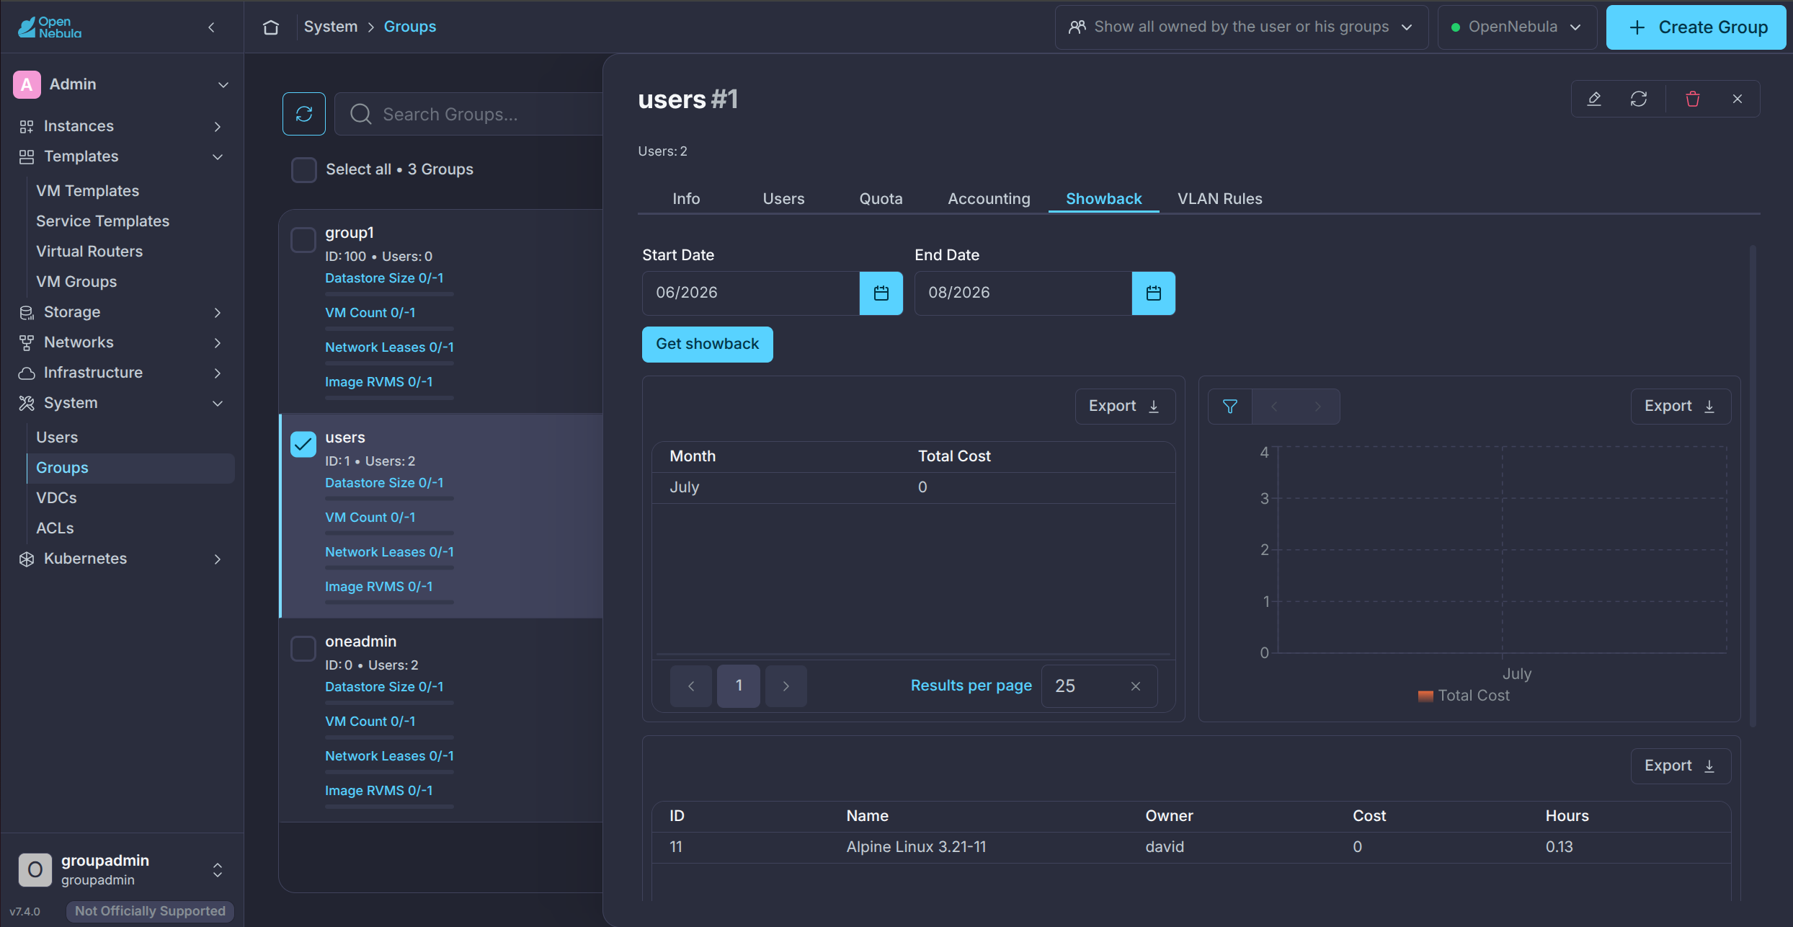This screenshot has height=927, width=1793.
Task: Open ACLs in sidebar
Action: coord(55,528)
